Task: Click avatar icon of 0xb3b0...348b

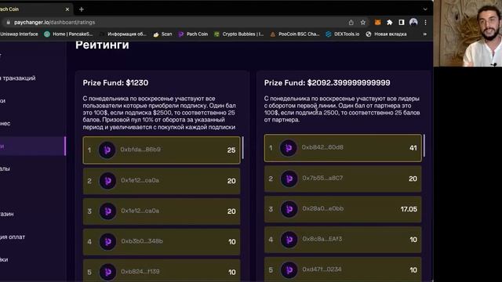Action: (107, 241)
